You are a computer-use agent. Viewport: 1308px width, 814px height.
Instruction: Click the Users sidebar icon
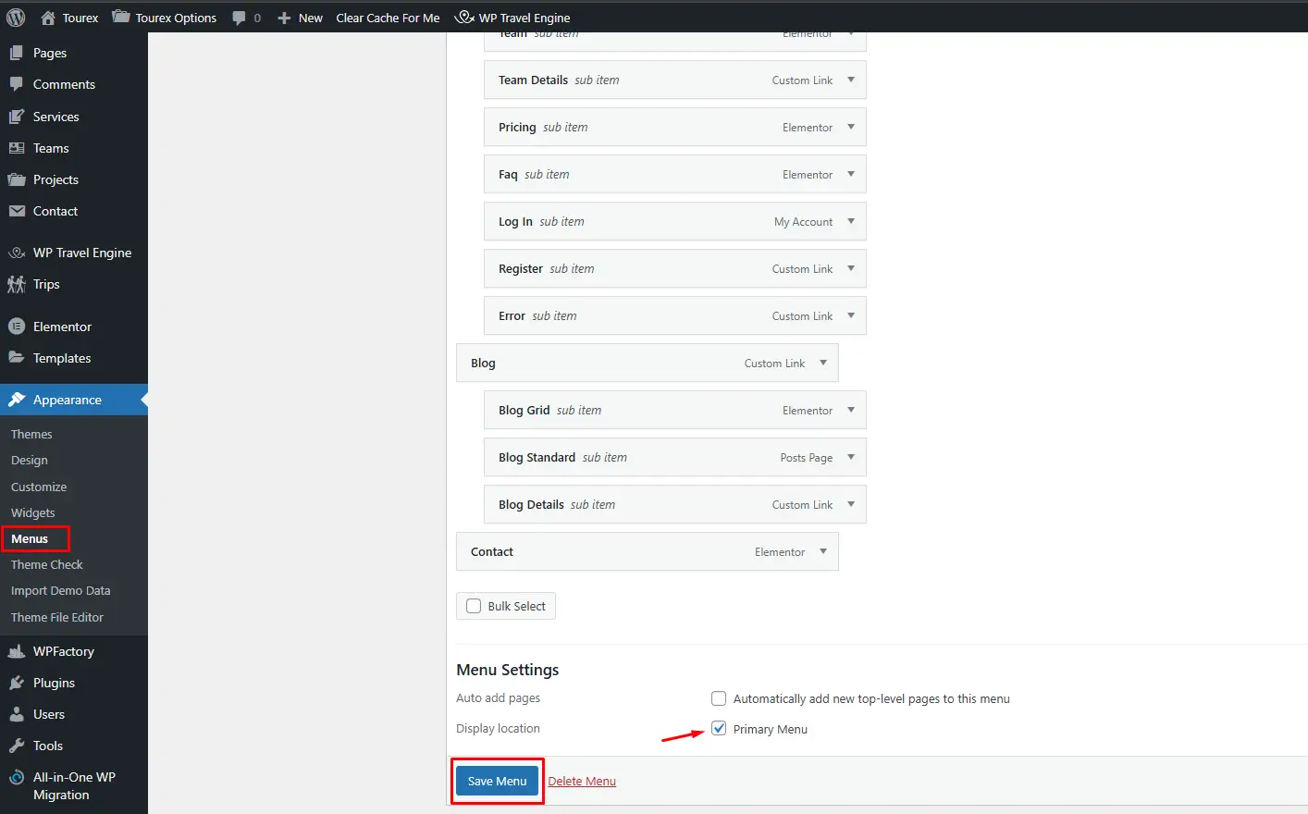coord(16,714)
